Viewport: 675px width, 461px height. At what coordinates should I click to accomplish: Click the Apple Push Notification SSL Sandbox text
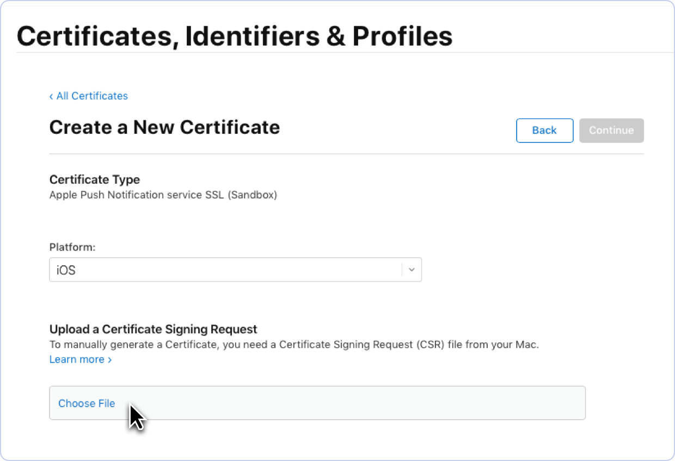click(163, 195)
